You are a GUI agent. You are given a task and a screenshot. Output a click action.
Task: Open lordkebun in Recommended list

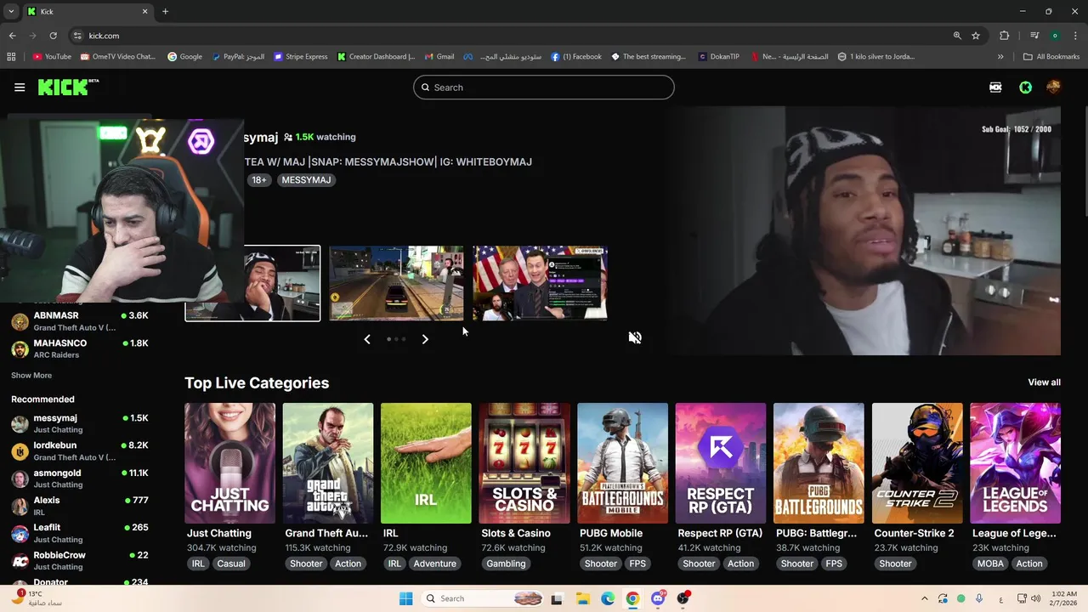click(x=80, y=451)
